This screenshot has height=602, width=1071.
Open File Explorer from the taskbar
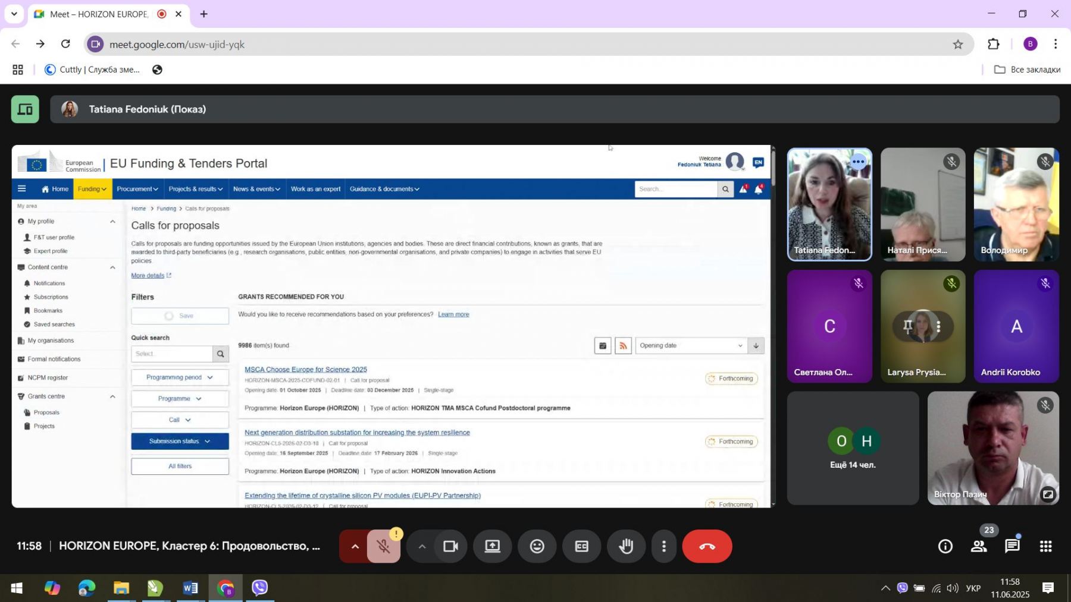[x=121, y=588]
